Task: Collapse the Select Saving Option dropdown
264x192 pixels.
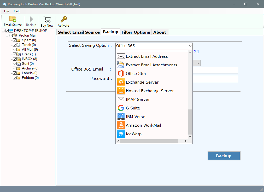Action: 190,46
